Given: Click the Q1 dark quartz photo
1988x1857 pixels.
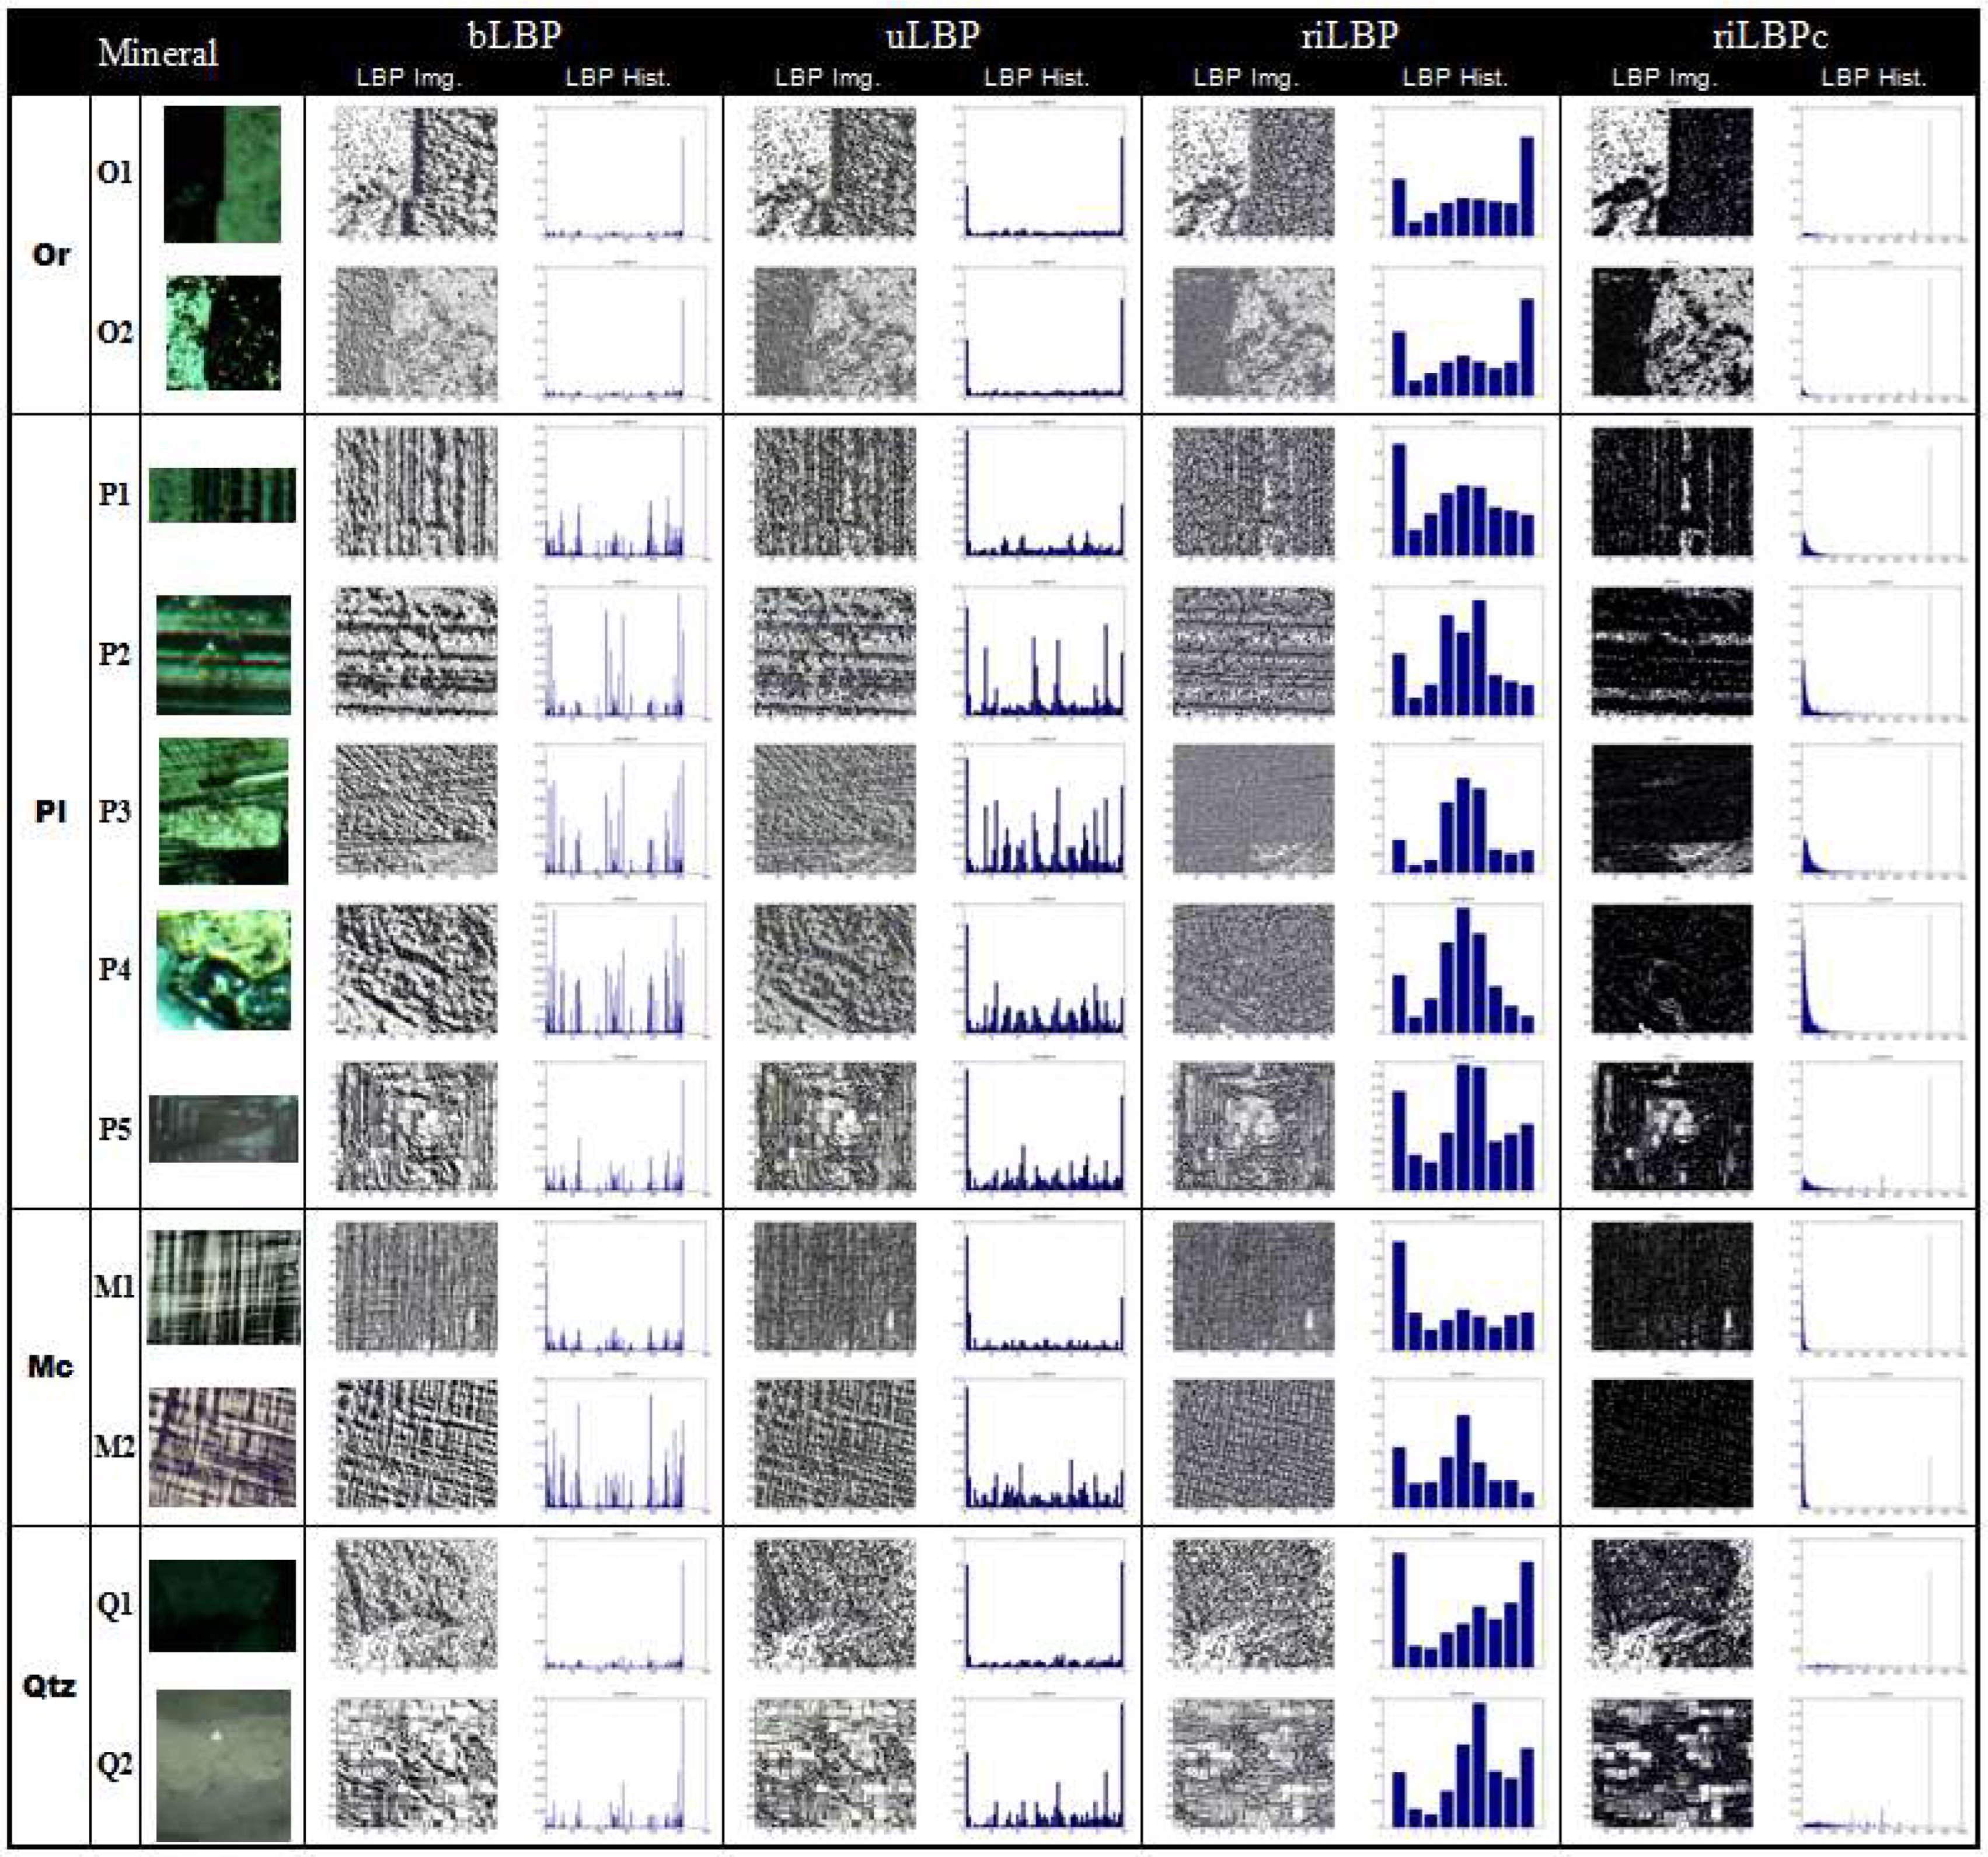Looking at the screenshot, I should (x=223, y=1605).
